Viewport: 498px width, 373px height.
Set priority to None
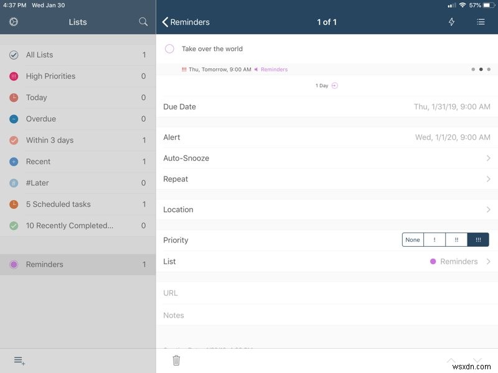(x=413, y=239)
